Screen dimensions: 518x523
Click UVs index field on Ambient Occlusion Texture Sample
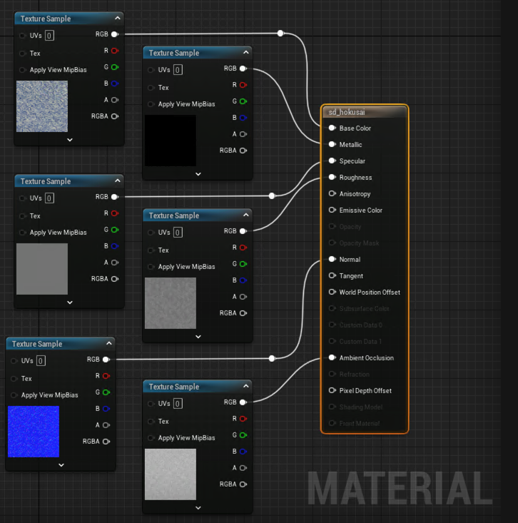(178, 404)
